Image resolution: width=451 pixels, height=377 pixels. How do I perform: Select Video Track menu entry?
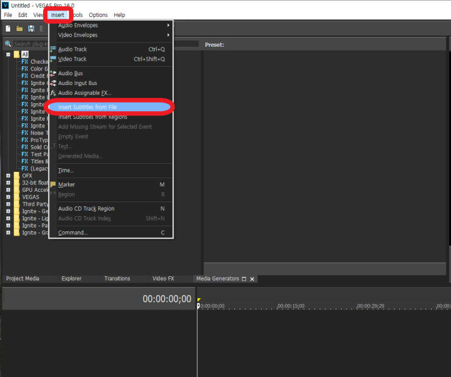click(111, 59)
